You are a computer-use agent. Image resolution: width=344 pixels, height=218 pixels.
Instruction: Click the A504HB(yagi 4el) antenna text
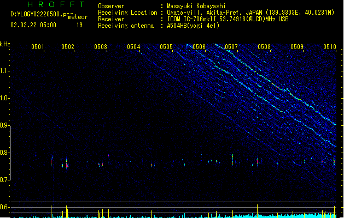[x=193, y=26]
